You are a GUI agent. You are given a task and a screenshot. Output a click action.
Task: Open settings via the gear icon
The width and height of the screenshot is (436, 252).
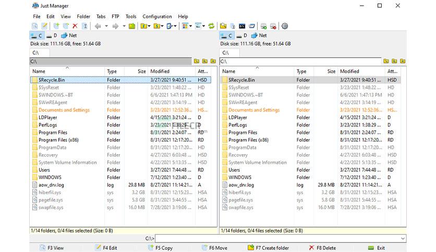point(284,26)
